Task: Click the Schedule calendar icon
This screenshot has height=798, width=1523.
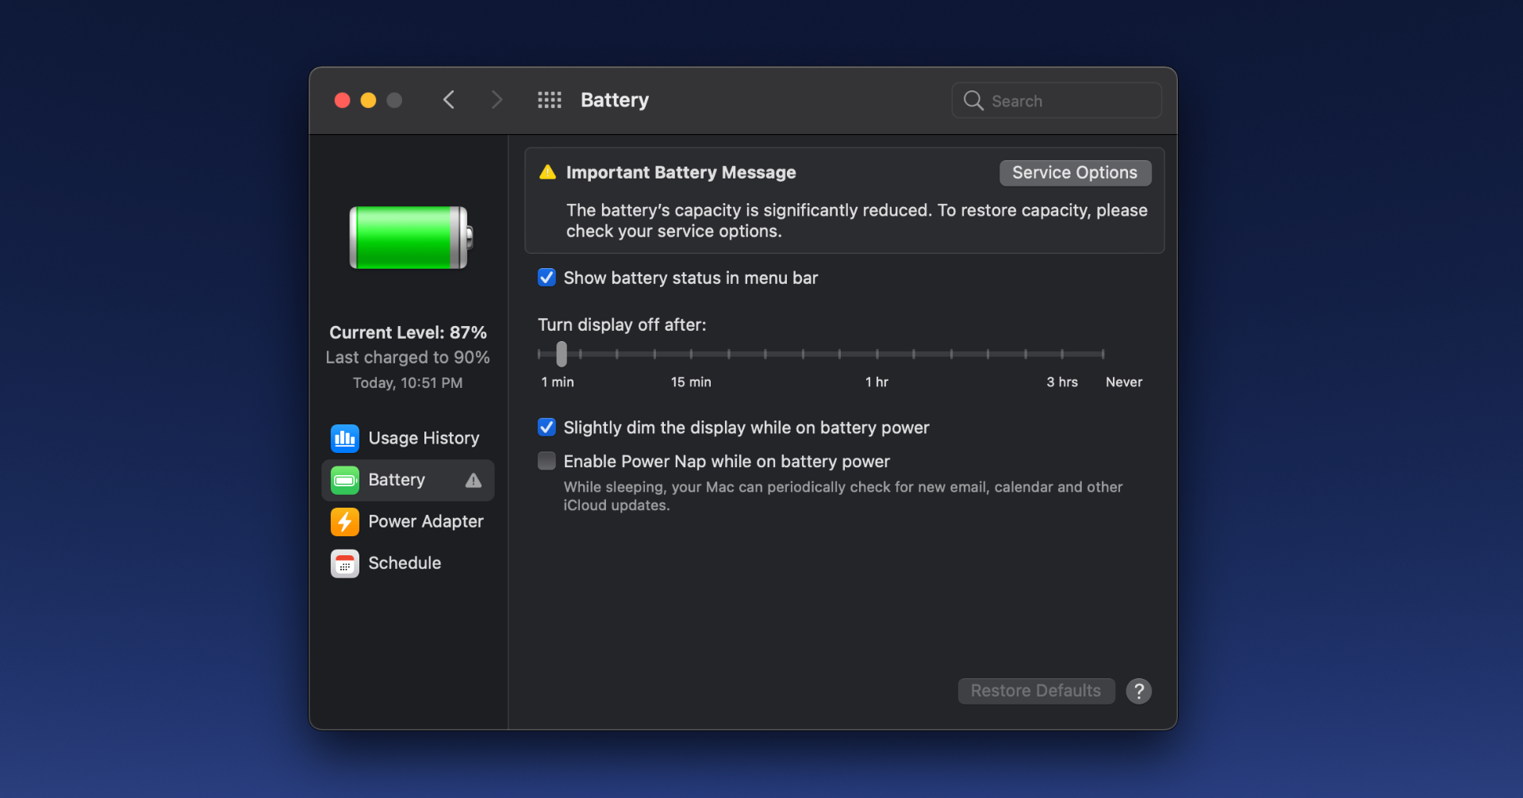Action: tap(345, 563)
